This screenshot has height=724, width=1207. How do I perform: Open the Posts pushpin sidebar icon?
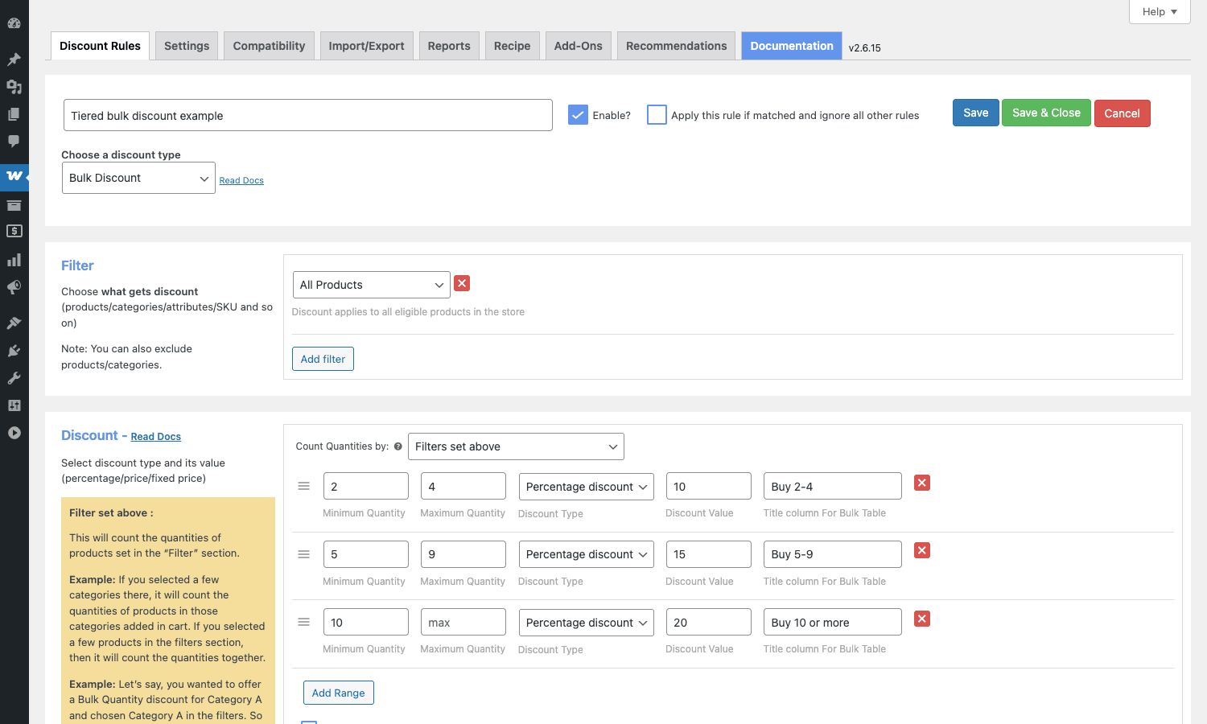coord(14,60)
